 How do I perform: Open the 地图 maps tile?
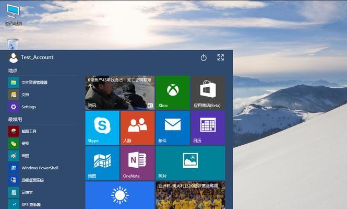(102, 163)
